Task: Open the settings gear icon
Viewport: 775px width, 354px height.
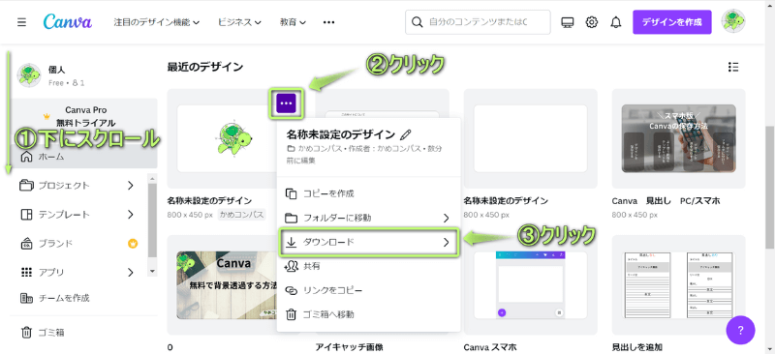Action: [x=592, y=22]
